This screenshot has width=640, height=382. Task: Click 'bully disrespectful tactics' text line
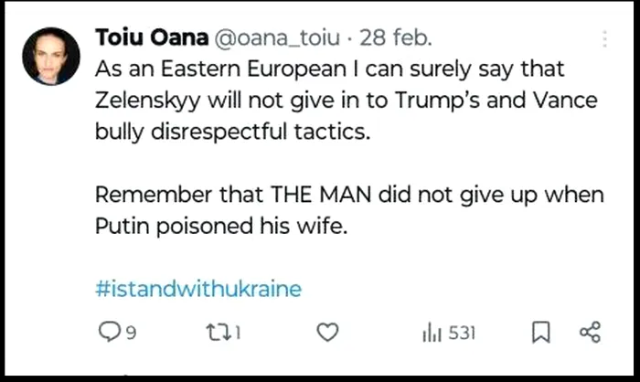point(235,132)
